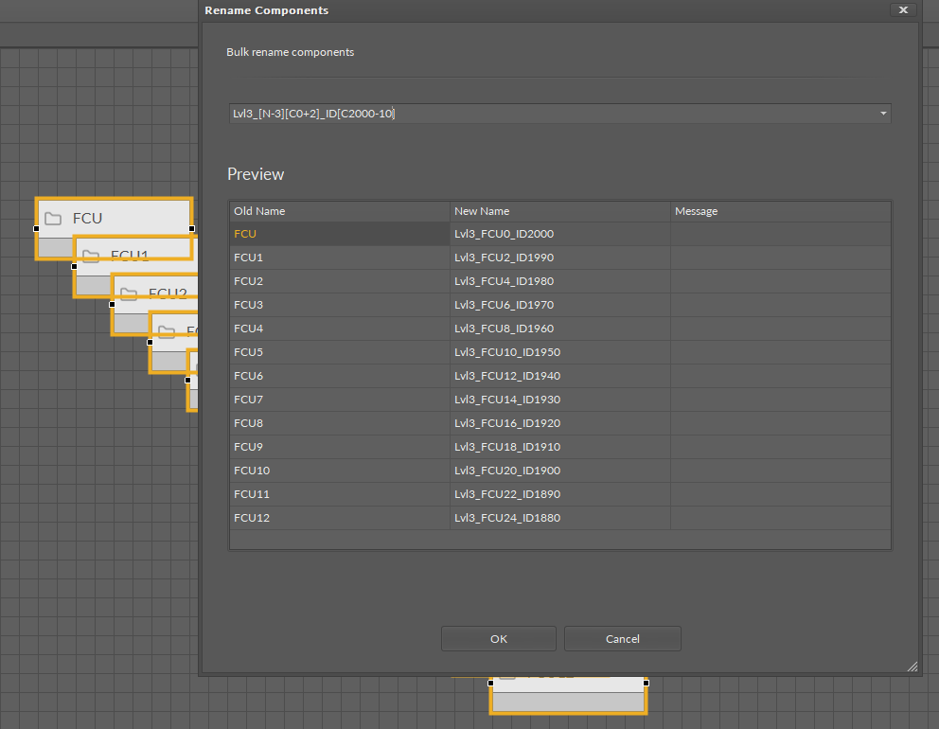This screenshot has width=939, height=729.
Task: Click the folder icon on the FCU2 component
Action: click(x=129, y=293)
